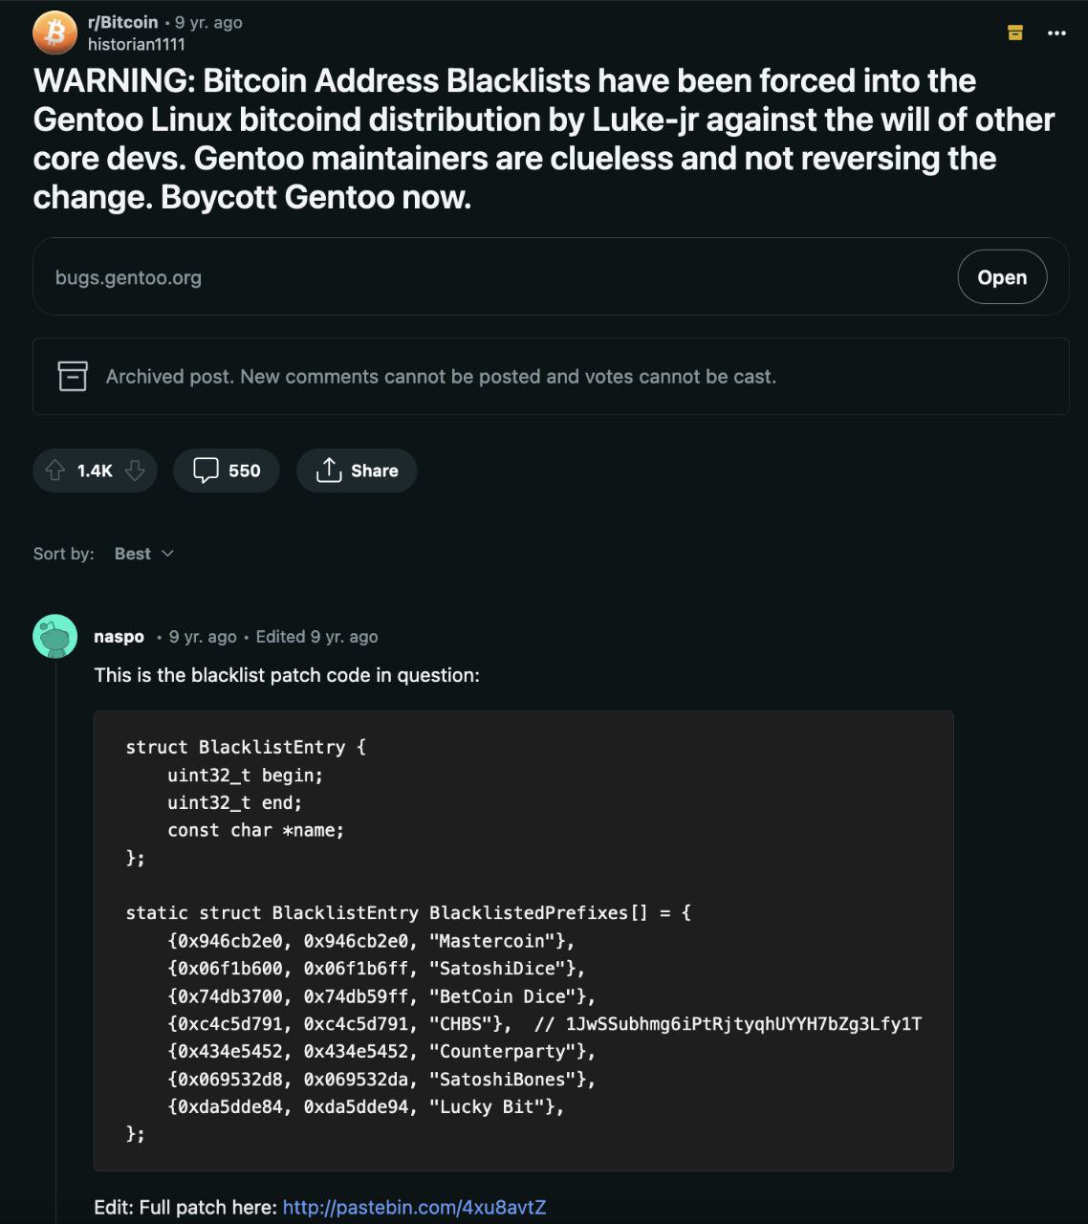The width and height of the screenshot is (1088, 1224).
Task: Expand the Sort by Best dropdown
Action: (143, 554)
